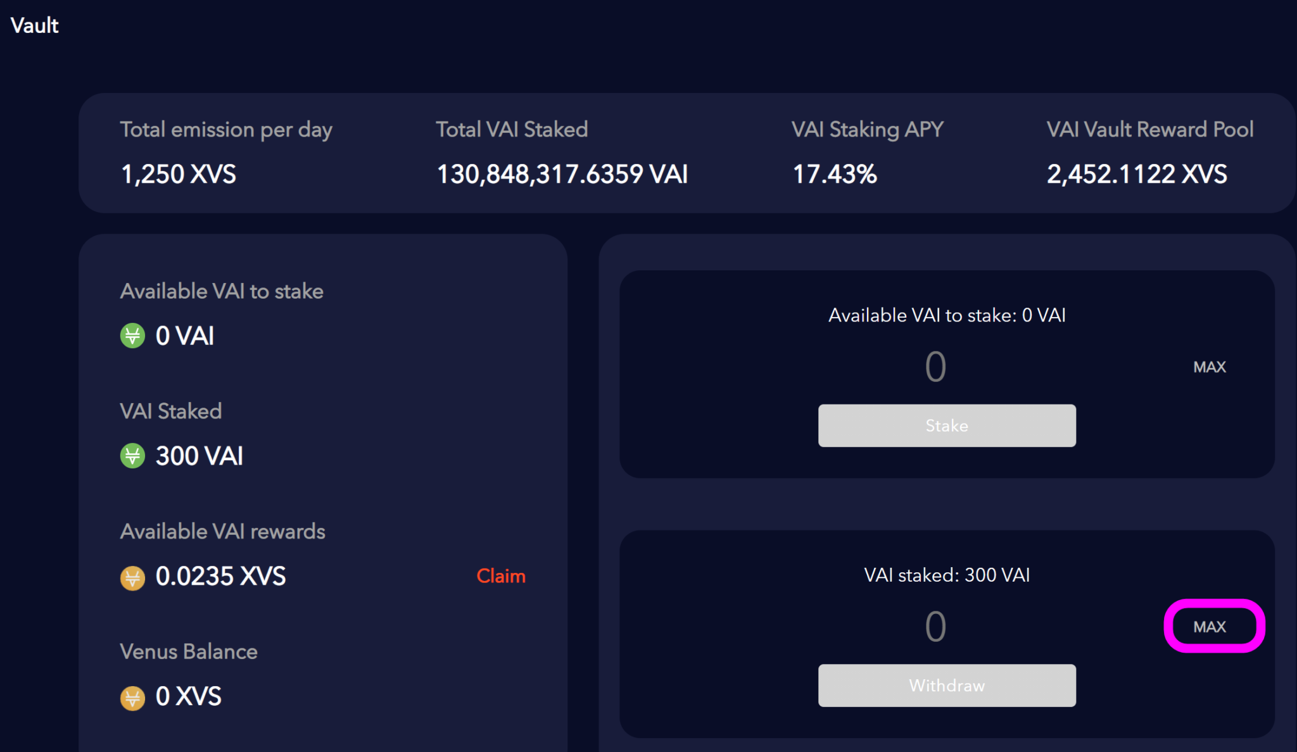1297x752 pixels.
Task: Click the 2,452.1122 XVS reward pool value
Action: point(1137,174)
